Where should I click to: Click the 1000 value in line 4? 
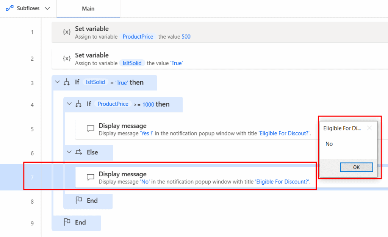[148, 105]
